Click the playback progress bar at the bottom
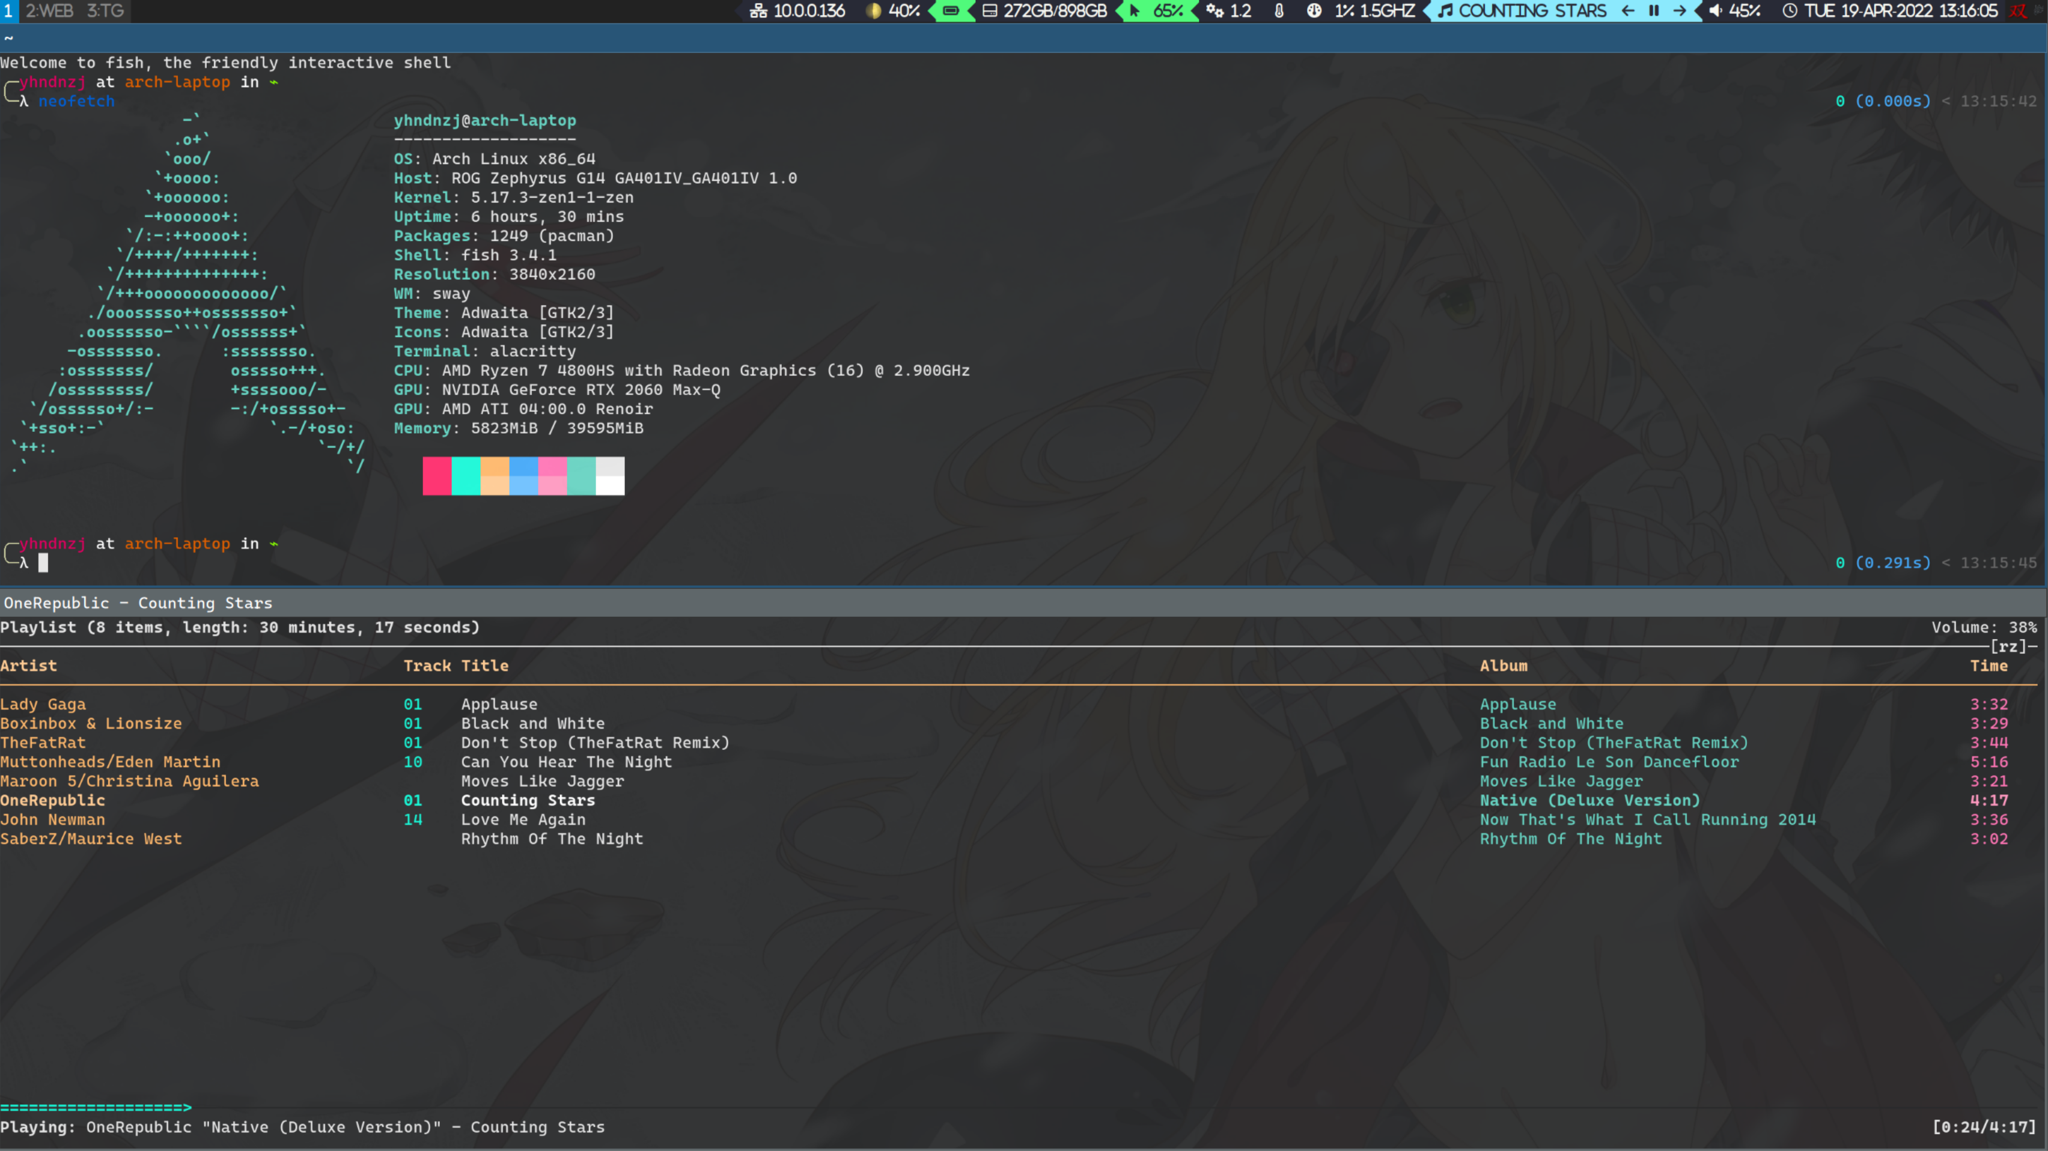Viewport: 2048px width, 1151px height. tap(1019, 1107)
